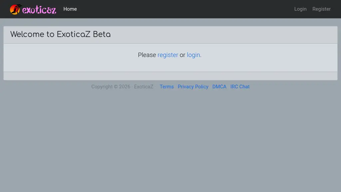Click the word Please in the panel

(147, 55)
